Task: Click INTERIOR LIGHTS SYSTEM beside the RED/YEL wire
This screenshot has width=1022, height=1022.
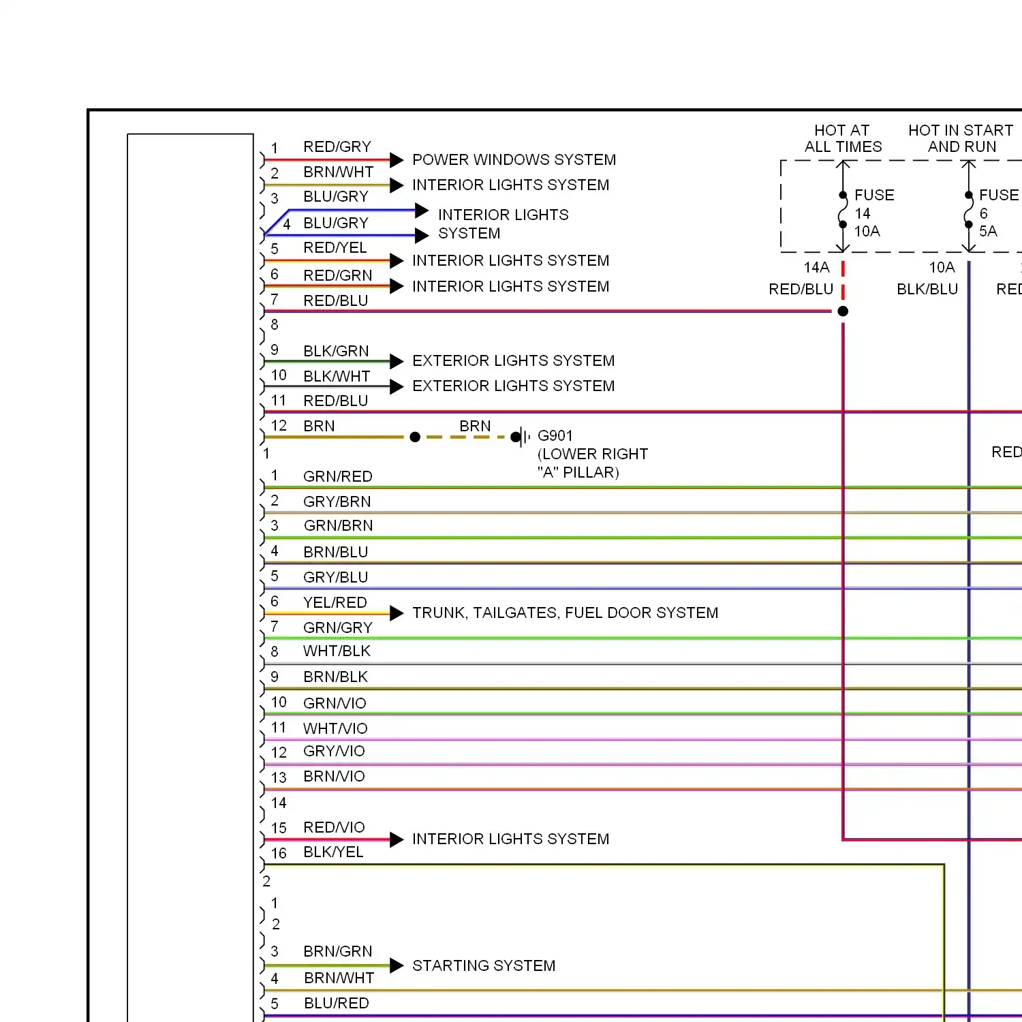Action: pos(510,260)
